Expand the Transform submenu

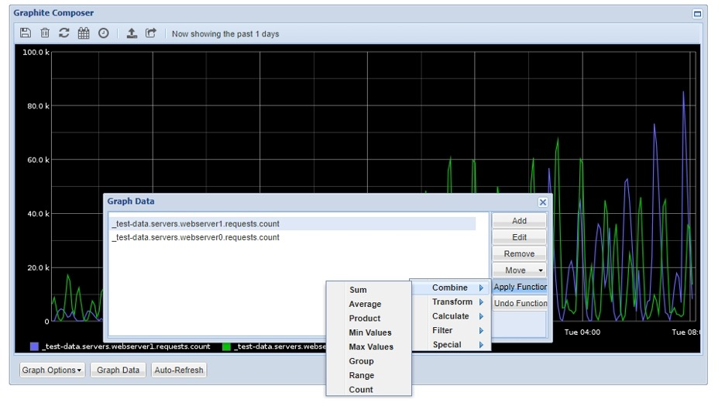tap(452, 302)
